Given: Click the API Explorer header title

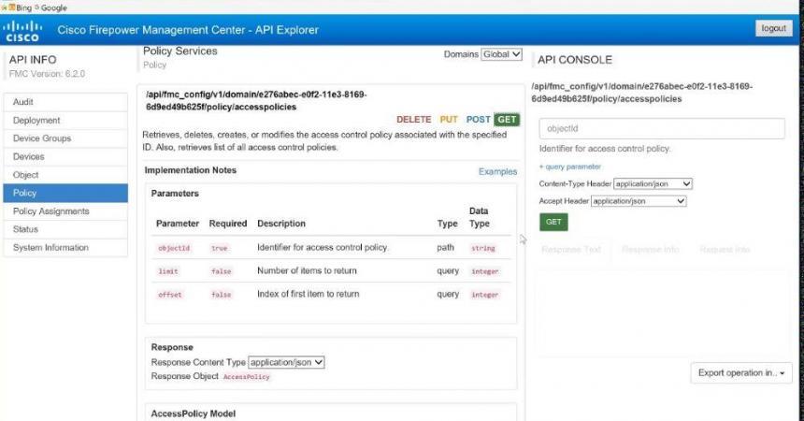Looking at the screenshot, I should (188, 30).
